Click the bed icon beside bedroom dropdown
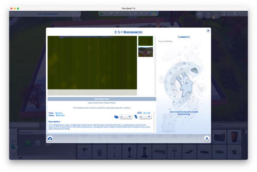257x172 pixels. click(117, 117)
